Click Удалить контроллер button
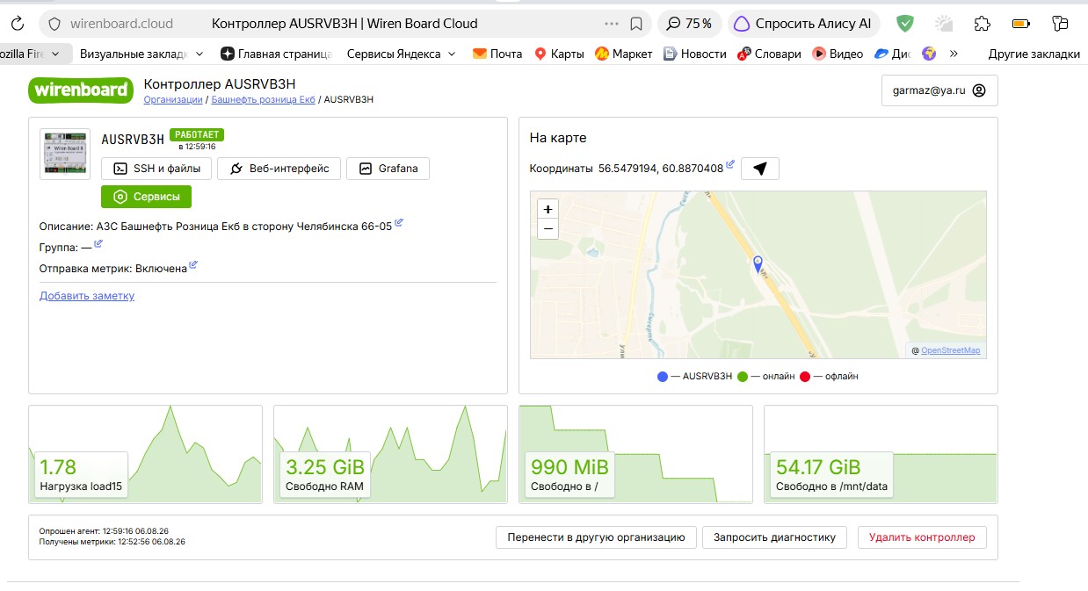Screen dimensions: 1088x591 (922, 537)
